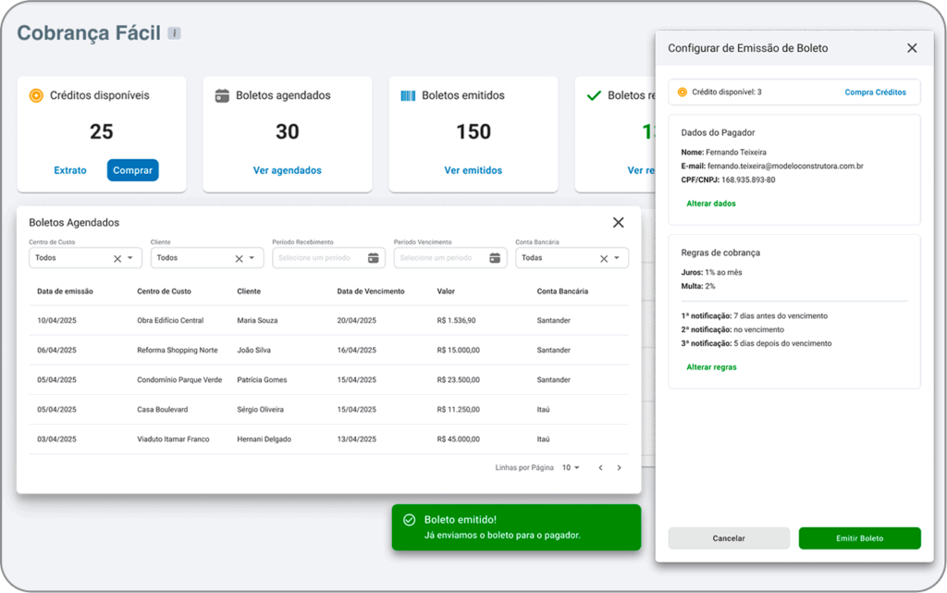Clear the Cliente filter selection

(x=239, y=258)
